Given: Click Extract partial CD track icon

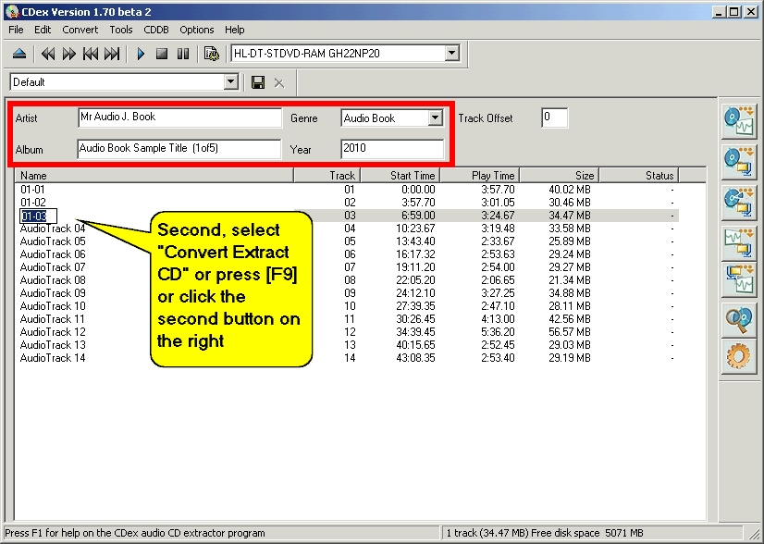Looking at the screenshot, I should click(739, 203).
